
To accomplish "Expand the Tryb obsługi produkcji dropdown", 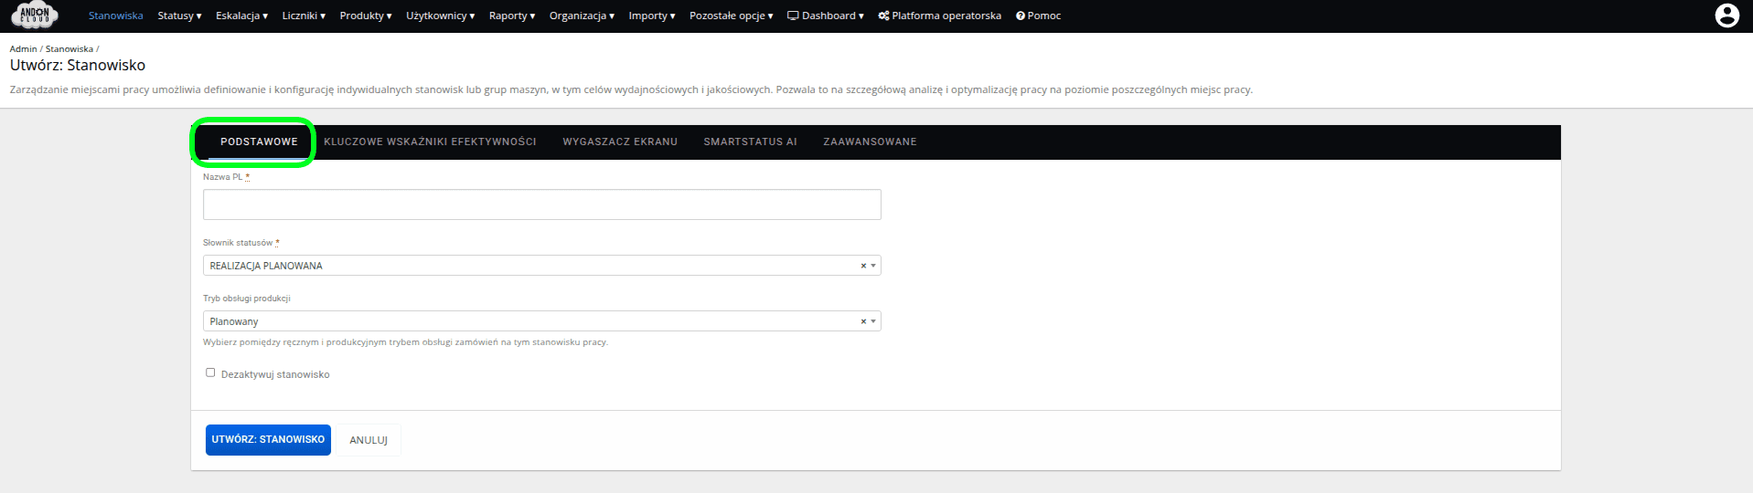I will [x=873, y=321].
